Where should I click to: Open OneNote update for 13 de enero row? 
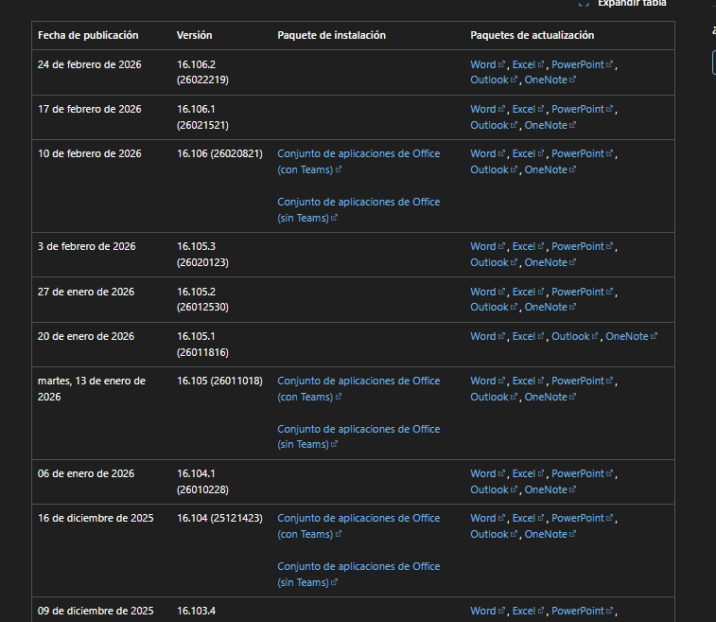550,397
